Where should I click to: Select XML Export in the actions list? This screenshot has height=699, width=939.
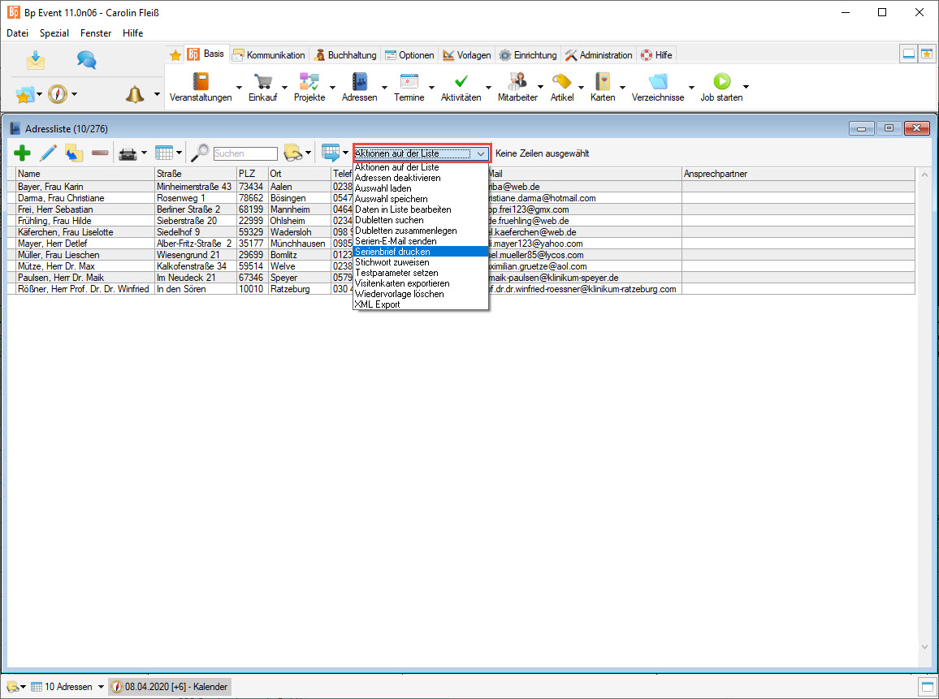[x=377, y=304]
